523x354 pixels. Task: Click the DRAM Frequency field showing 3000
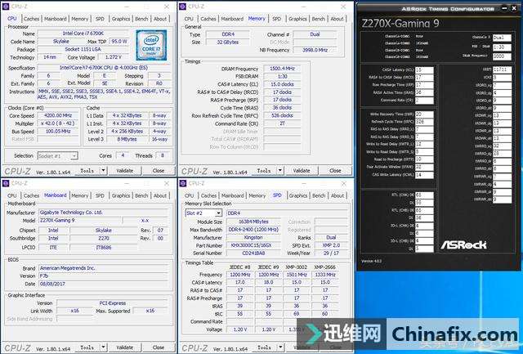502,56
